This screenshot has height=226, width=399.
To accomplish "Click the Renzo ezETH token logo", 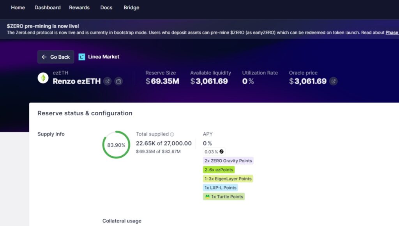I will (43, 78).
